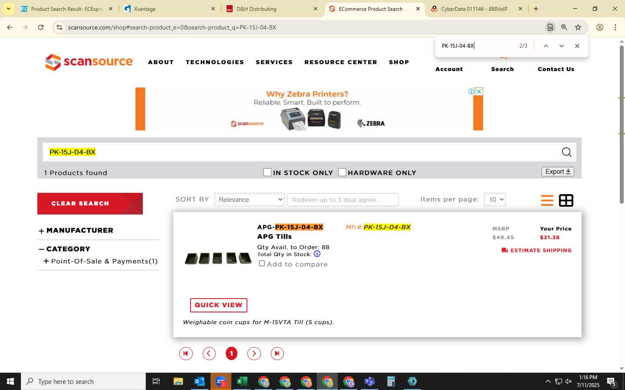Click the deal agreement redeem field

[343, 200]
